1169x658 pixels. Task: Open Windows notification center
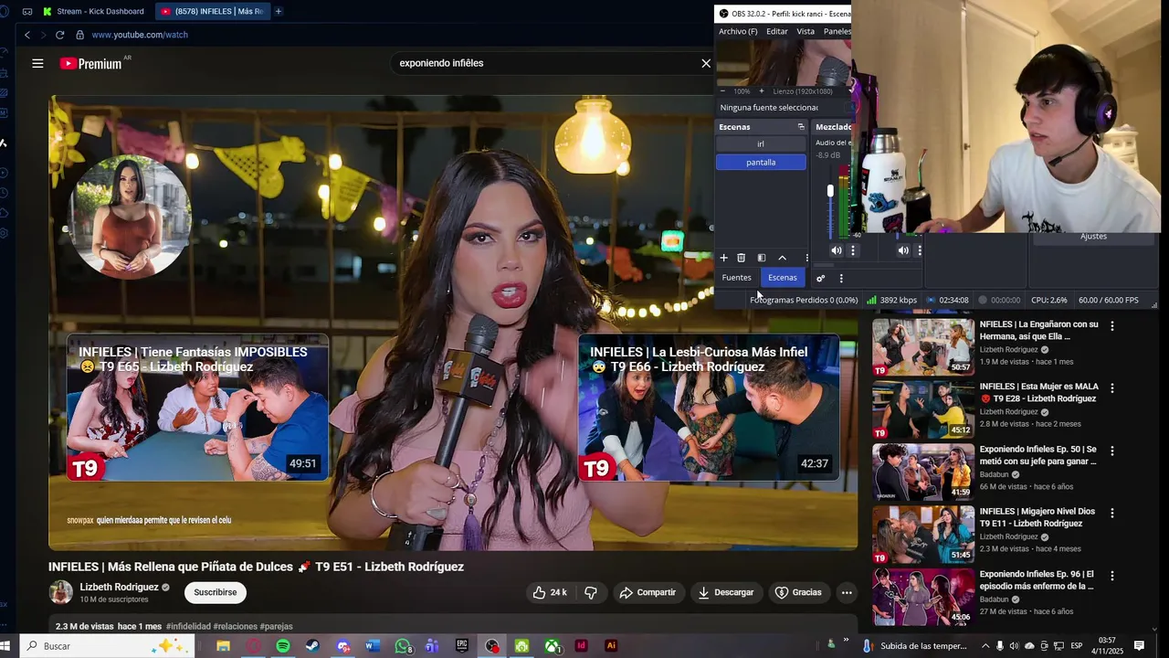pyautogui.click(x=1139, y=646)
